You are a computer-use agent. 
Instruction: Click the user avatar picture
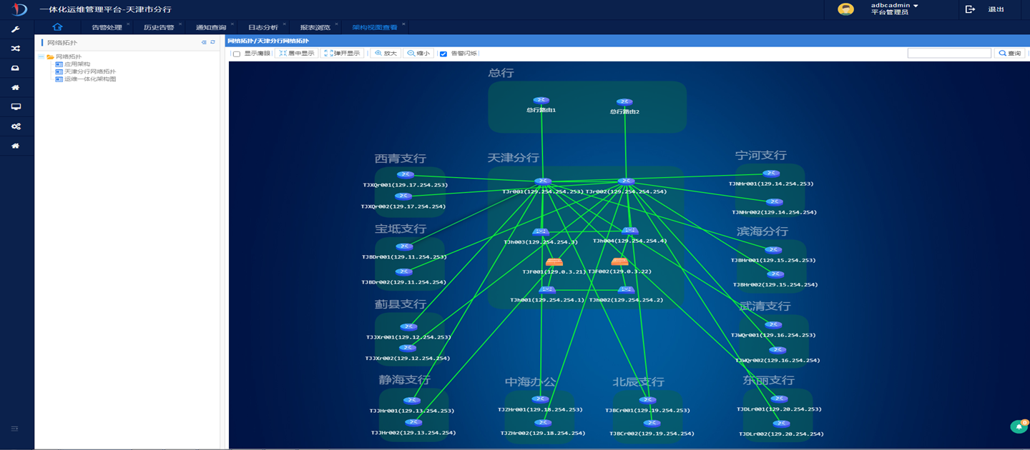pos(846,9)
